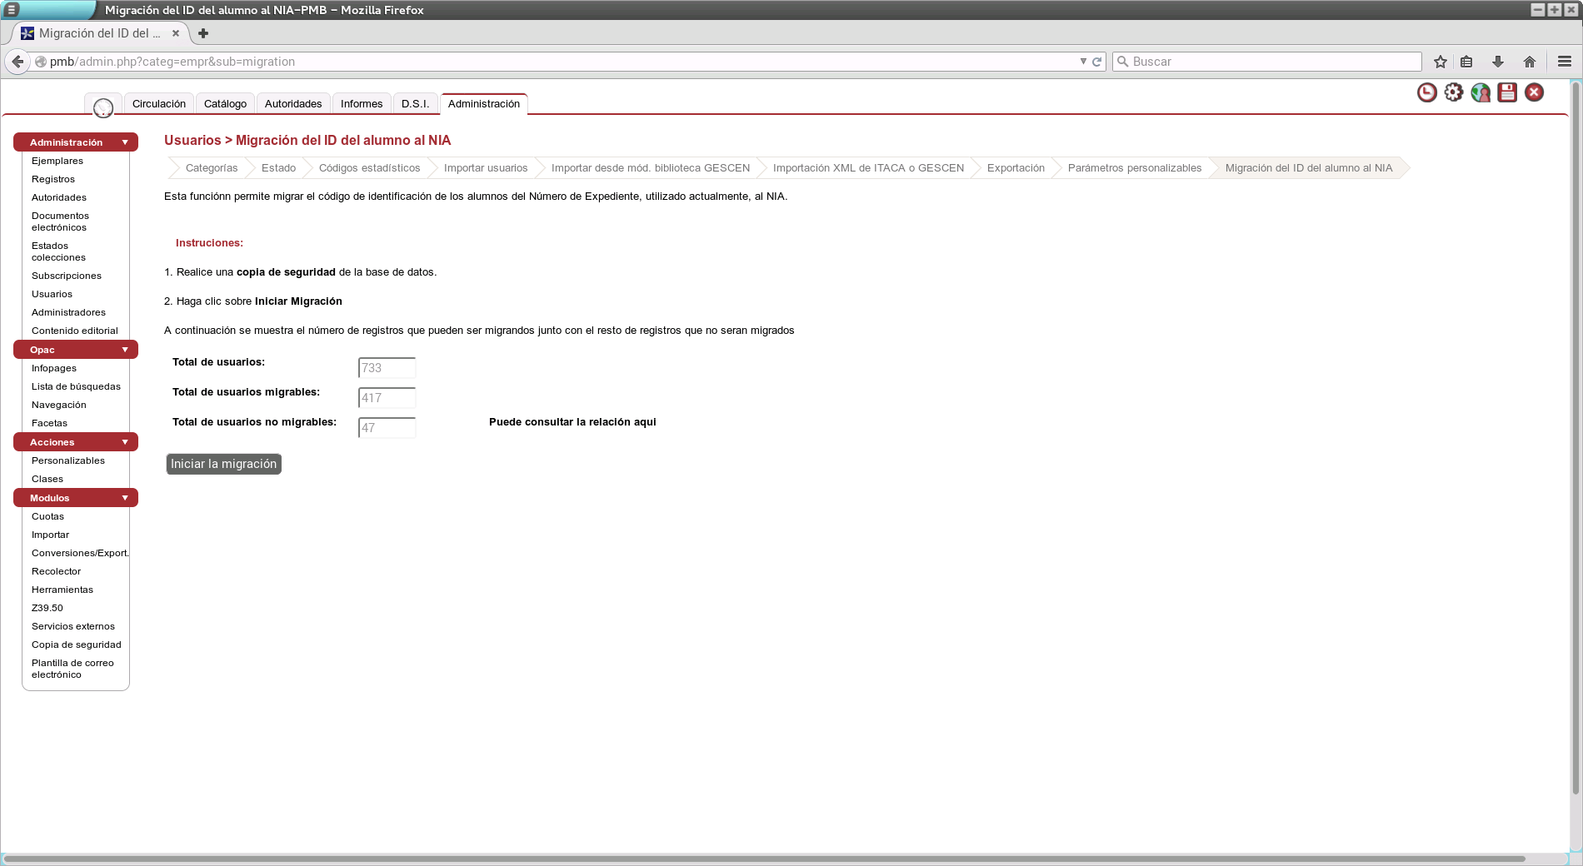Viewport: 1583px width, 866px height.
Task: Click the Firefox home icon
Action: pyautogui.click(x=1530, y=62)
